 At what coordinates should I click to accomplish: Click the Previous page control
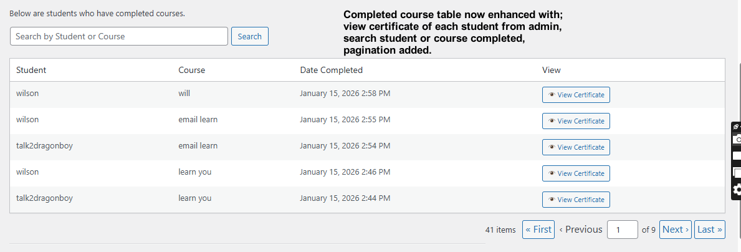pyautogui.click(x=581, y=230)
